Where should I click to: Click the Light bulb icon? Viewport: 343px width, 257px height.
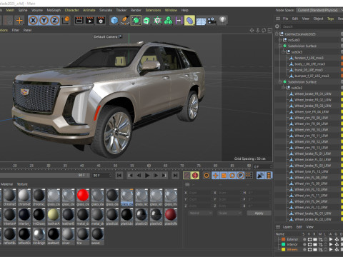[222, 21]
